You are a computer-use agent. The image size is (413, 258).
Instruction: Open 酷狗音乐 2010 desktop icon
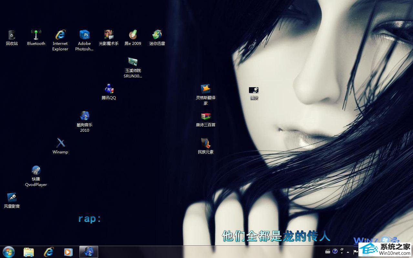point(85,122)
